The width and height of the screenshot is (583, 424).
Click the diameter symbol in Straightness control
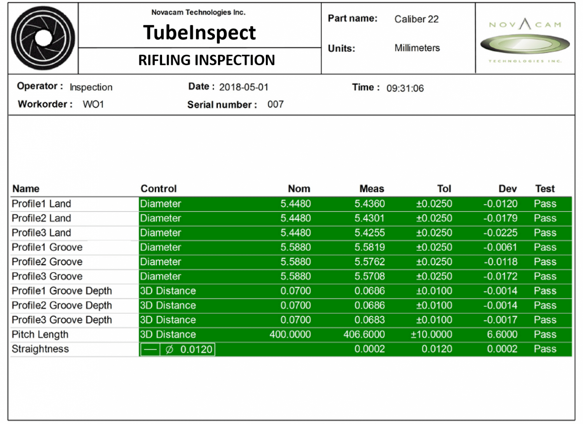coord(169,349)
